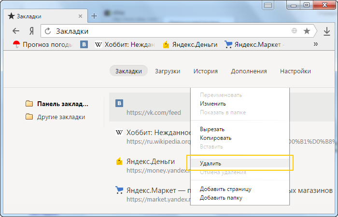Switch to the Дополнения tab
Screen dimensions: 338x217
coord(249,71)
